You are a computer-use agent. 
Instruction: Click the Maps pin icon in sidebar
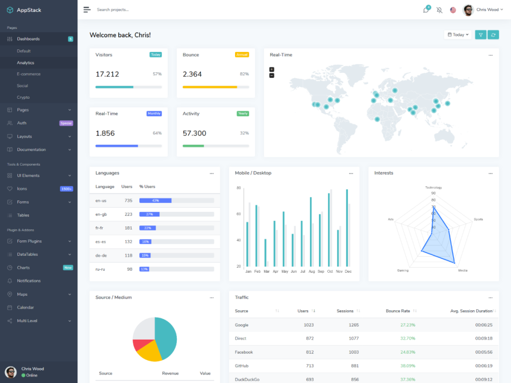pyautogui.click(x=10, y=294)
